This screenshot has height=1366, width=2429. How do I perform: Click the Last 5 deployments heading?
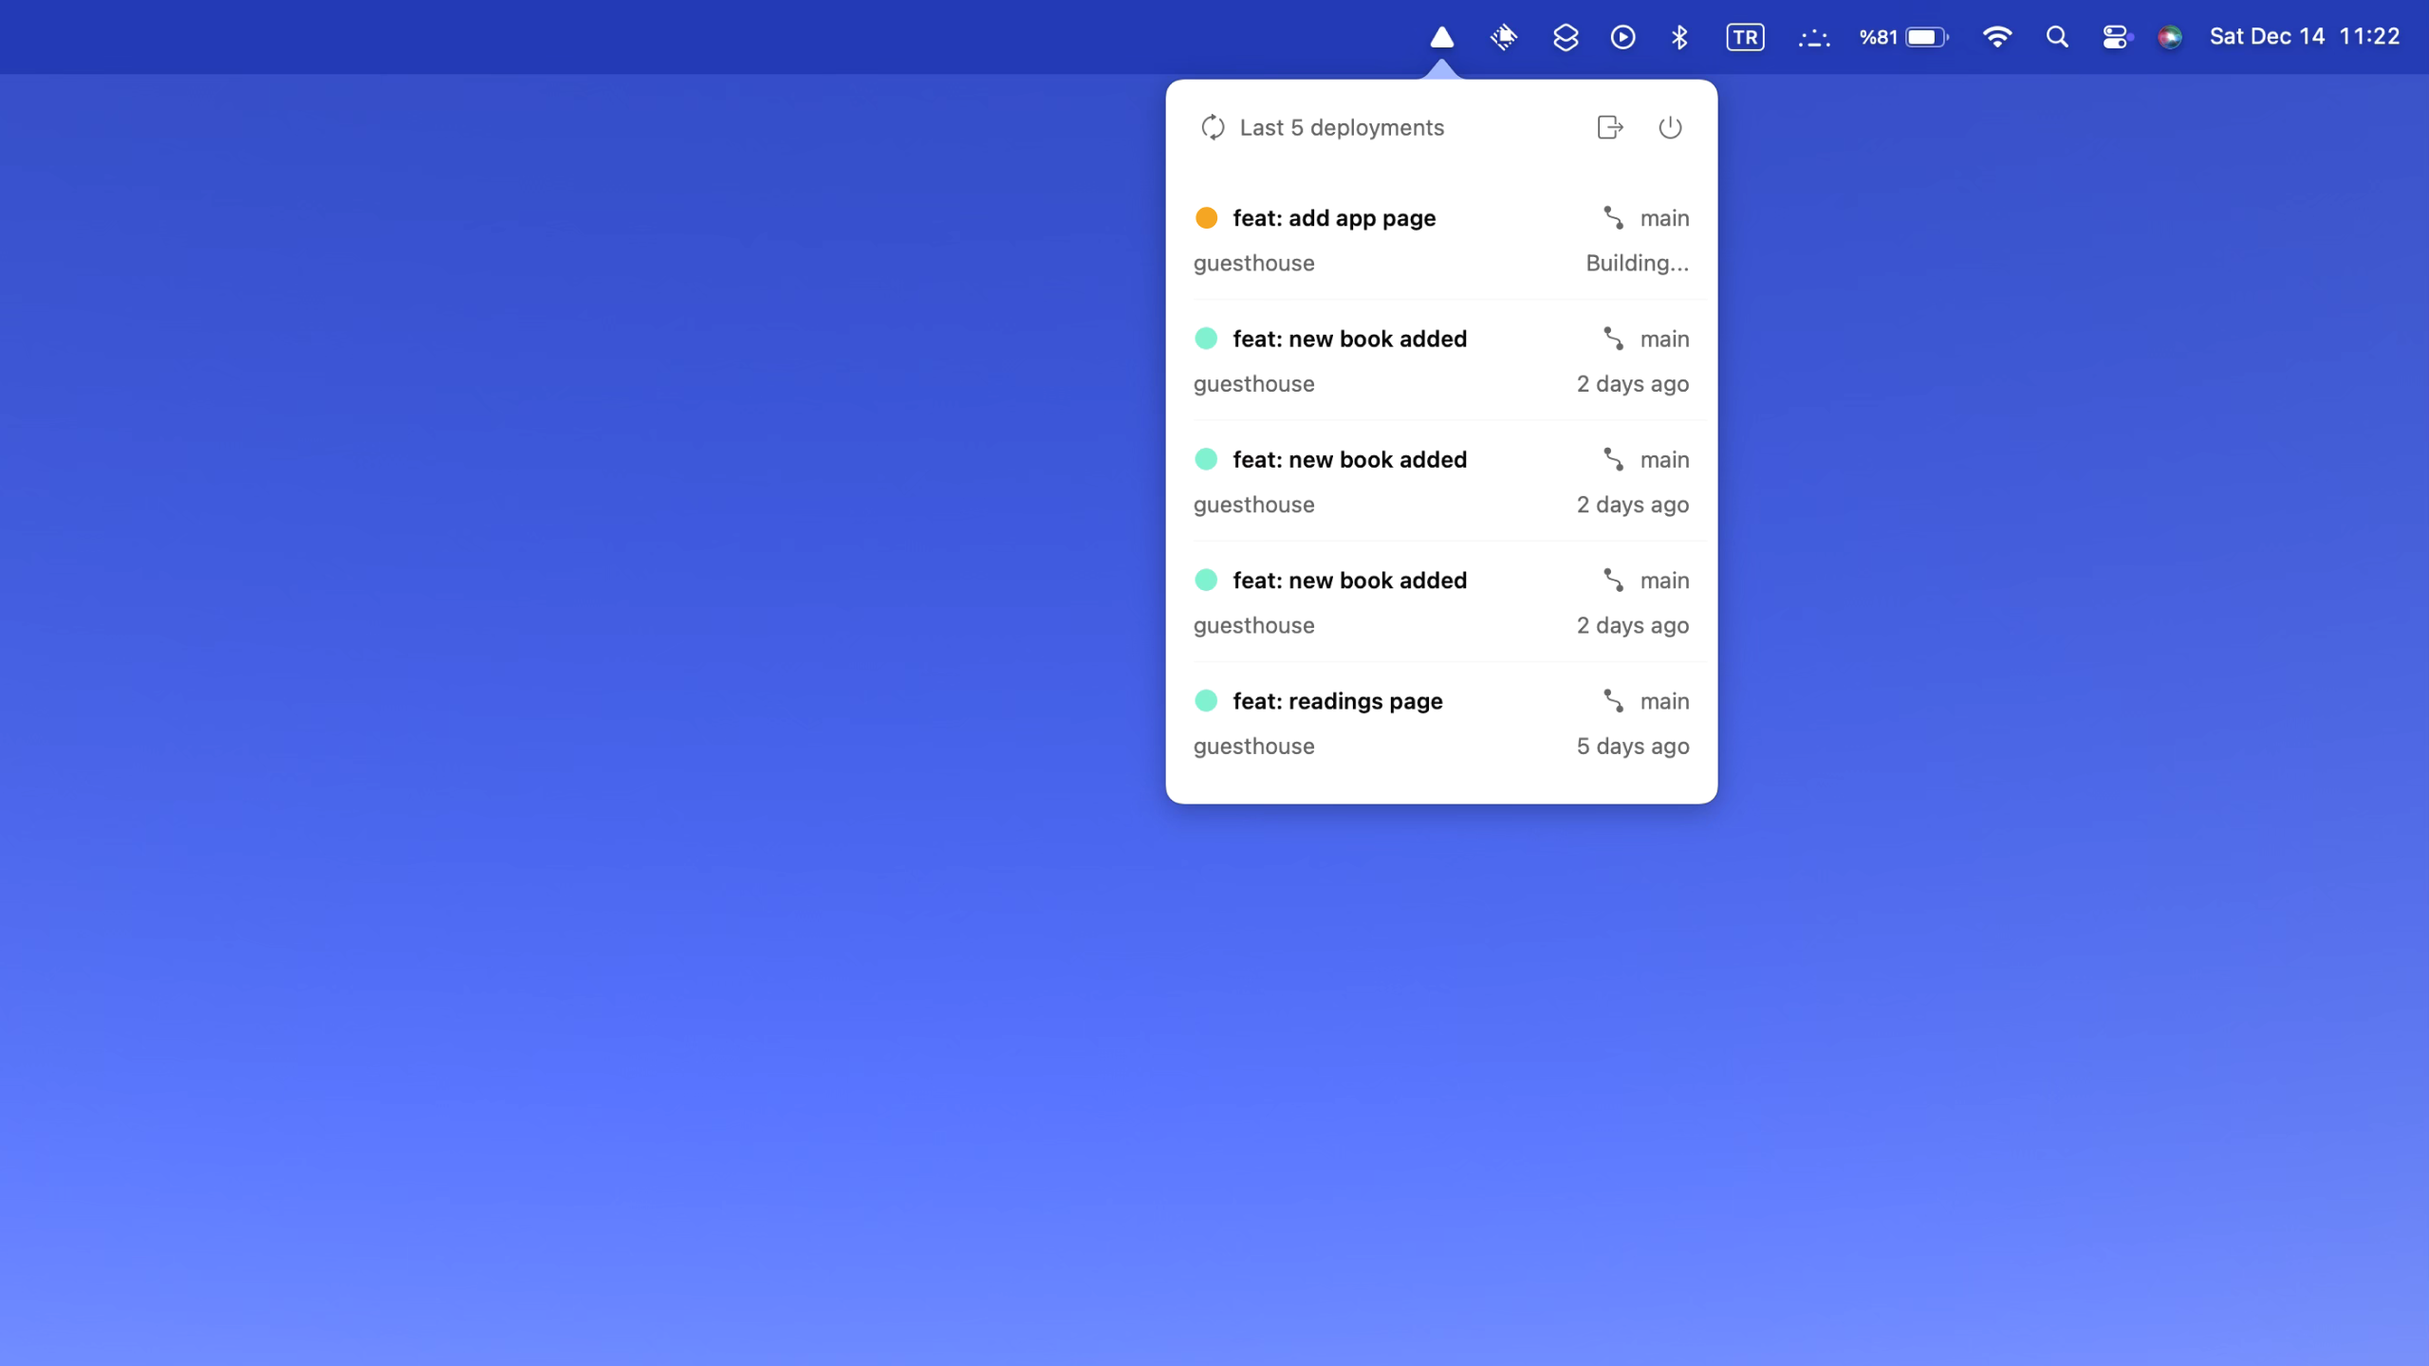(1342, 127)
